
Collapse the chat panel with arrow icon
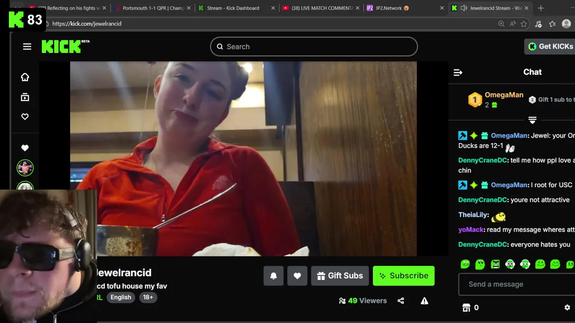click(x=458, y=72)
